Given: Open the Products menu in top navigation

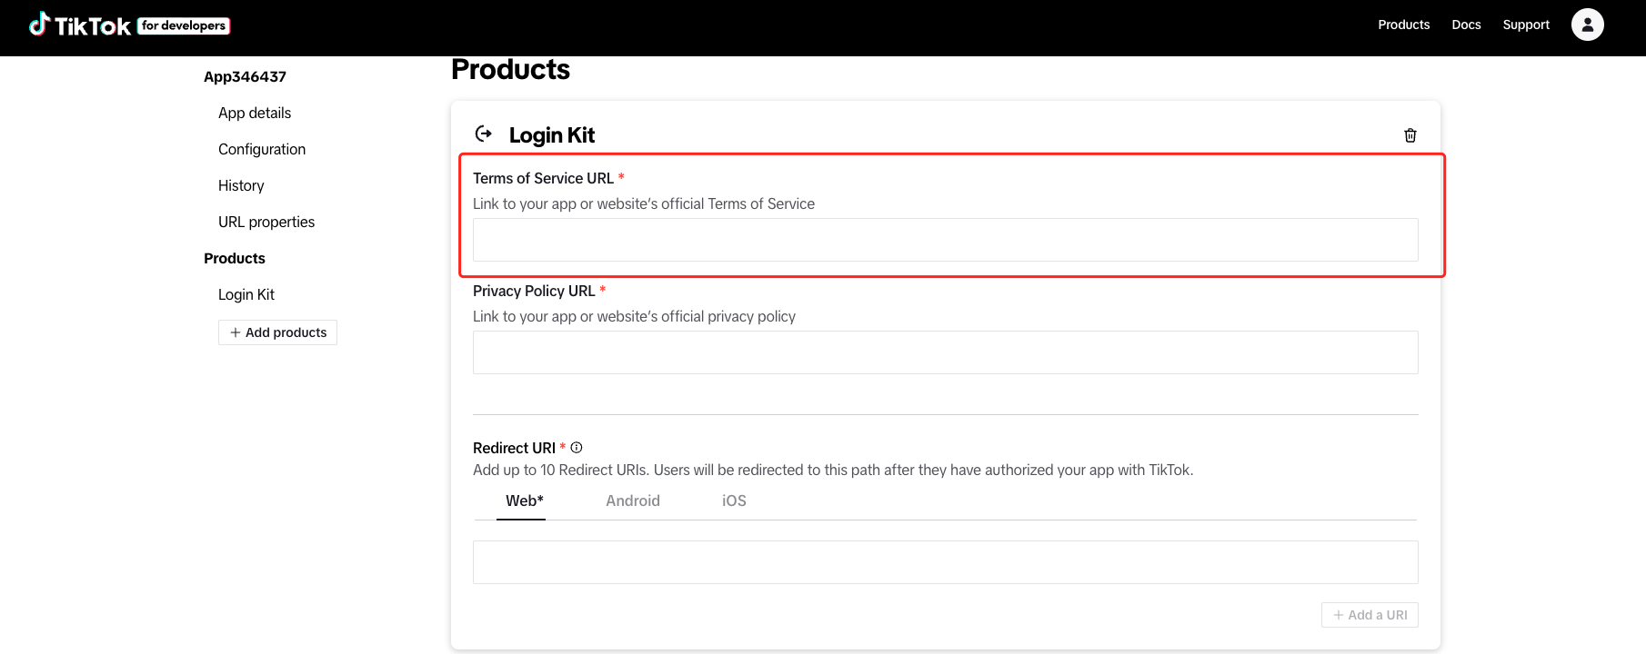Looking at the screenshot, I should point(1403,25).
